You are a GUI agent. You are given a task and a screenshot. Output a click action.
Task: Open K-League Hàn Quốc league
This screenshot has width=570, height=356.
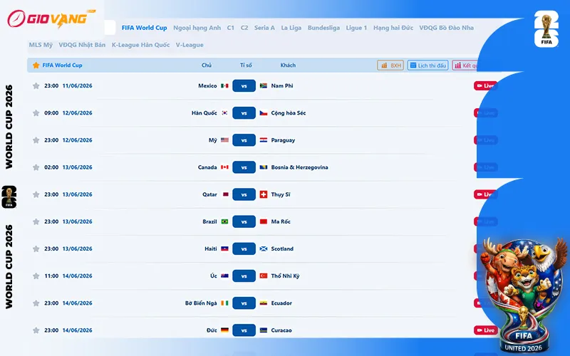tap(140, 45)
